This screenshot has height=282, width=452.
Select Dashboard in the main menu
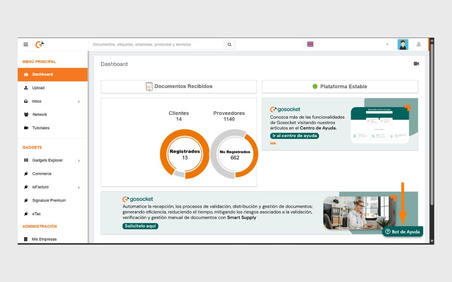pyautogui.click(x=42, y=74)
